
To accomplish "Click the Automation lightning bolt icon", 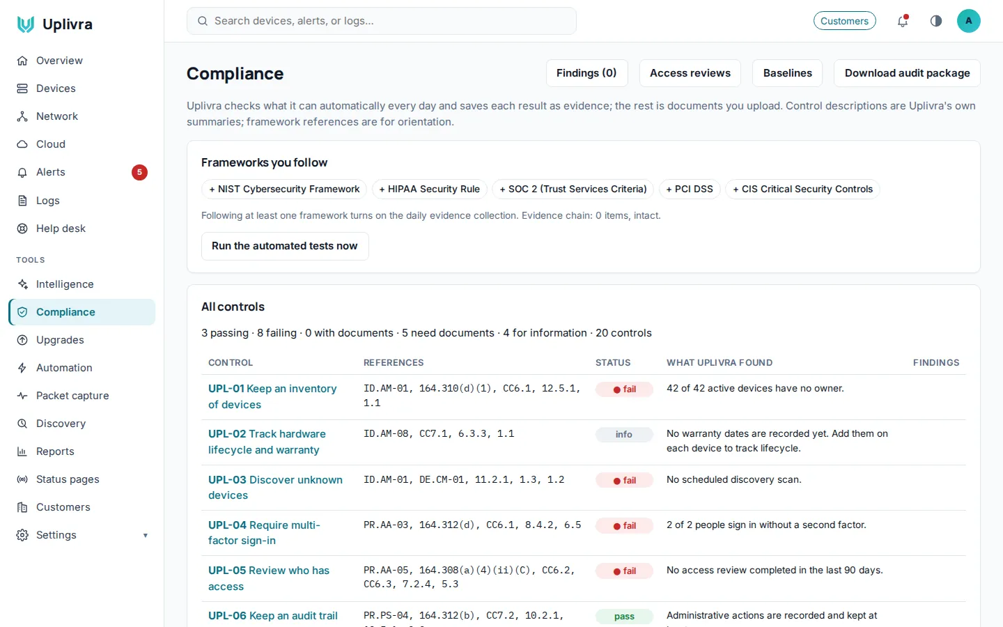I will point(22,368).
